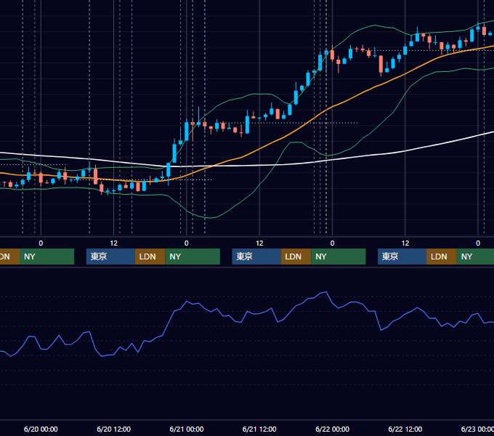Select the NY session block starting 6/22 evening
Screen dimensions: 494x436
pyautogui.click(x=475, y=257)
